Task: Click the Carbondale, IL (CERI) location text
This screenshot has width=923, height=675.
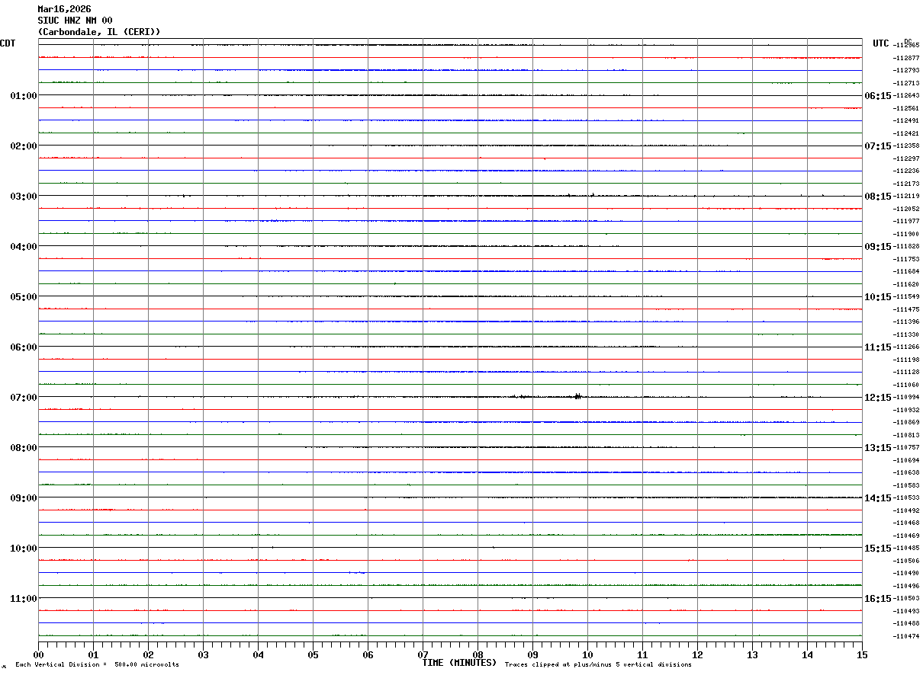Action: [x=99, y=32]
